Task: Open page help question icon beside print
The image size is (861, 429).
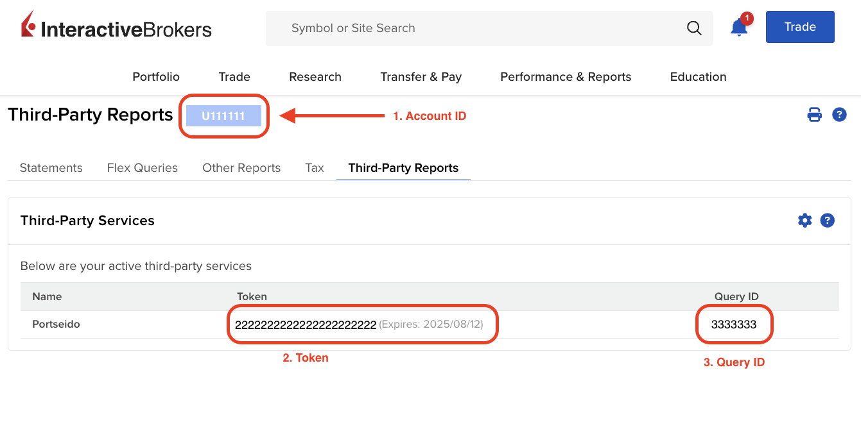Action: [839, 115]
